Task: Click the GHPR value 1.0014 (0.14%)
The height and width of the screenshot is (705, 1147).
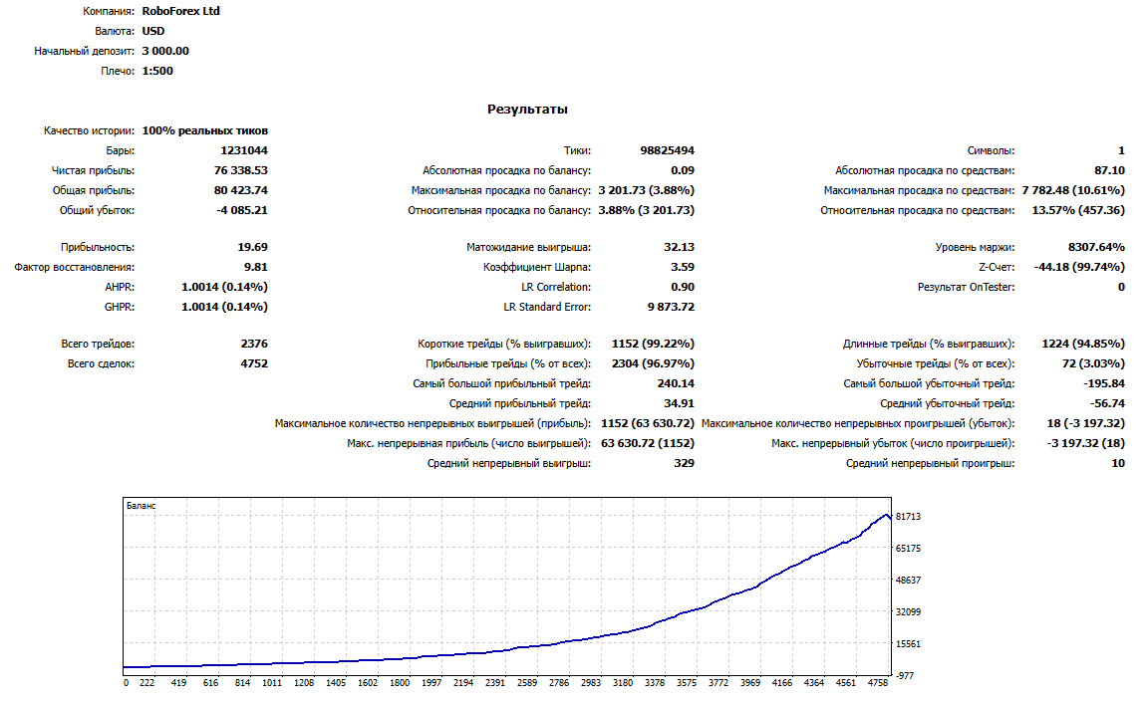Action: [x=224, y=307]
